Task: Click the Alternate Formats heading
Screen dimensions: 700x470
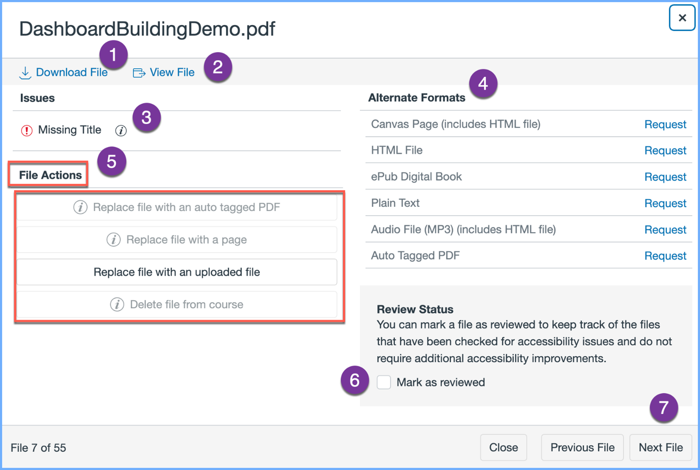Action: [417, 97]
